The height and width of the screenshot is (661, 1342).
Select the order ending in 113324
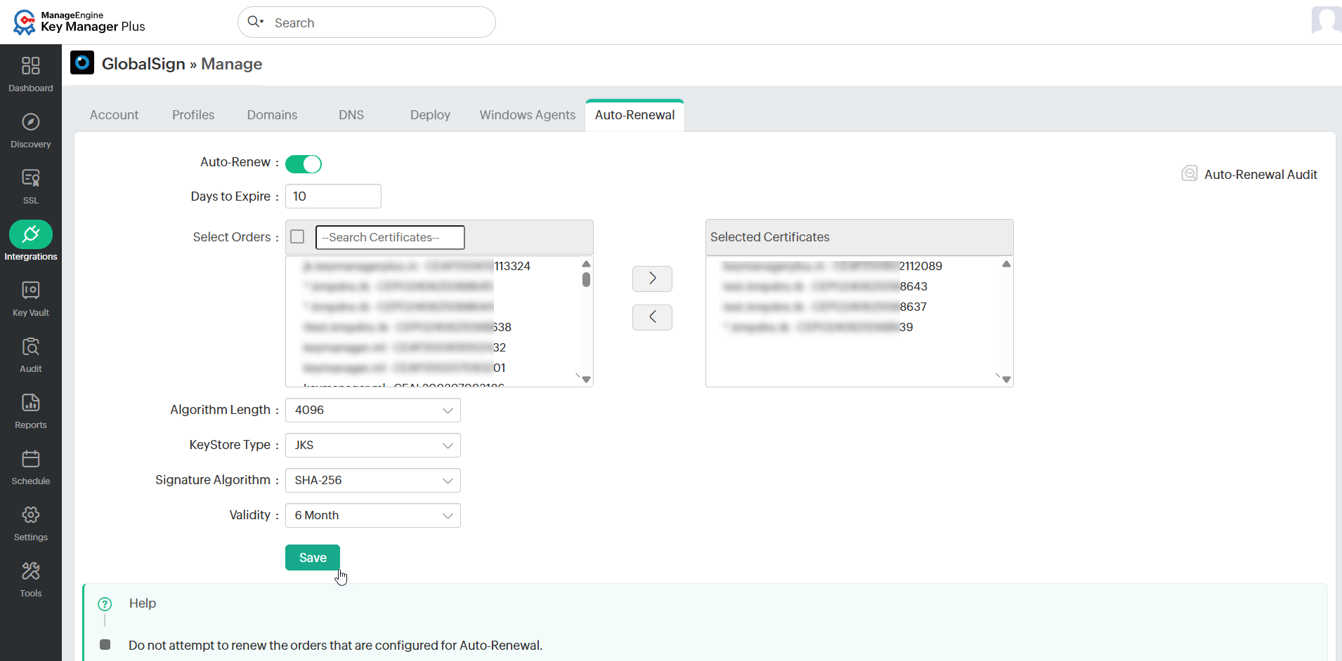point(416,266)
